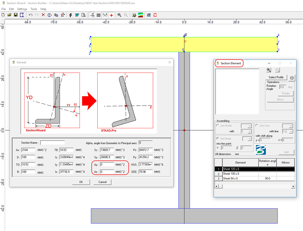Screen dimensions: 303x231
Task: Expand the Join Node 'with' dropdown
Action: pyautogui.click(x=249, y=131)
